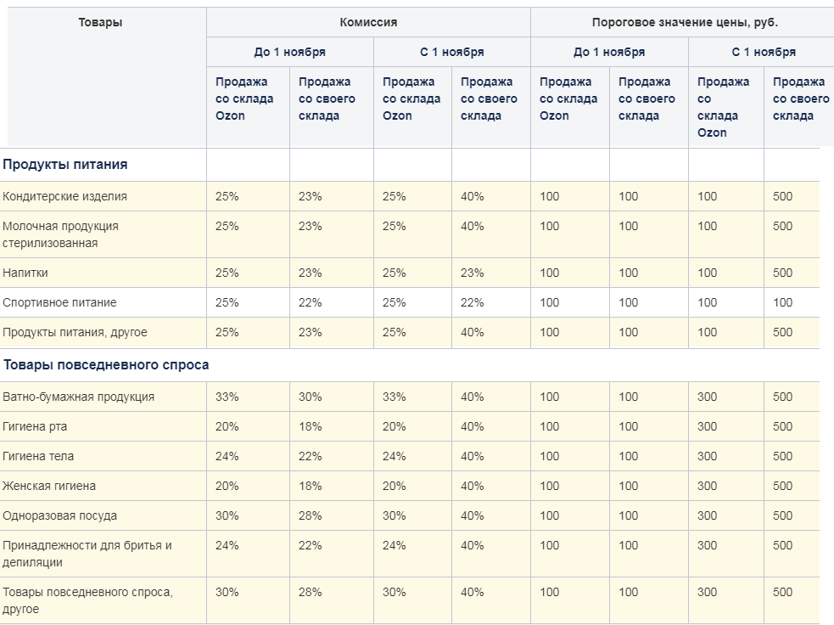Viewport: 834px width, 625px height.
Task: Click the "Гигиена тела" row label
Action: coord(38,456)
